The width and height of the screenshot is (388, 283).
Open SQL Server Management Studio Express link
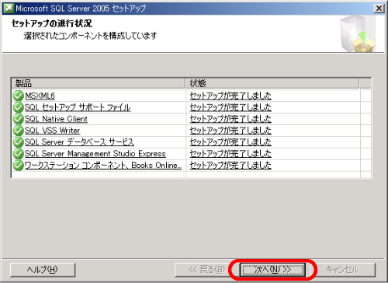tap(95, 154)
